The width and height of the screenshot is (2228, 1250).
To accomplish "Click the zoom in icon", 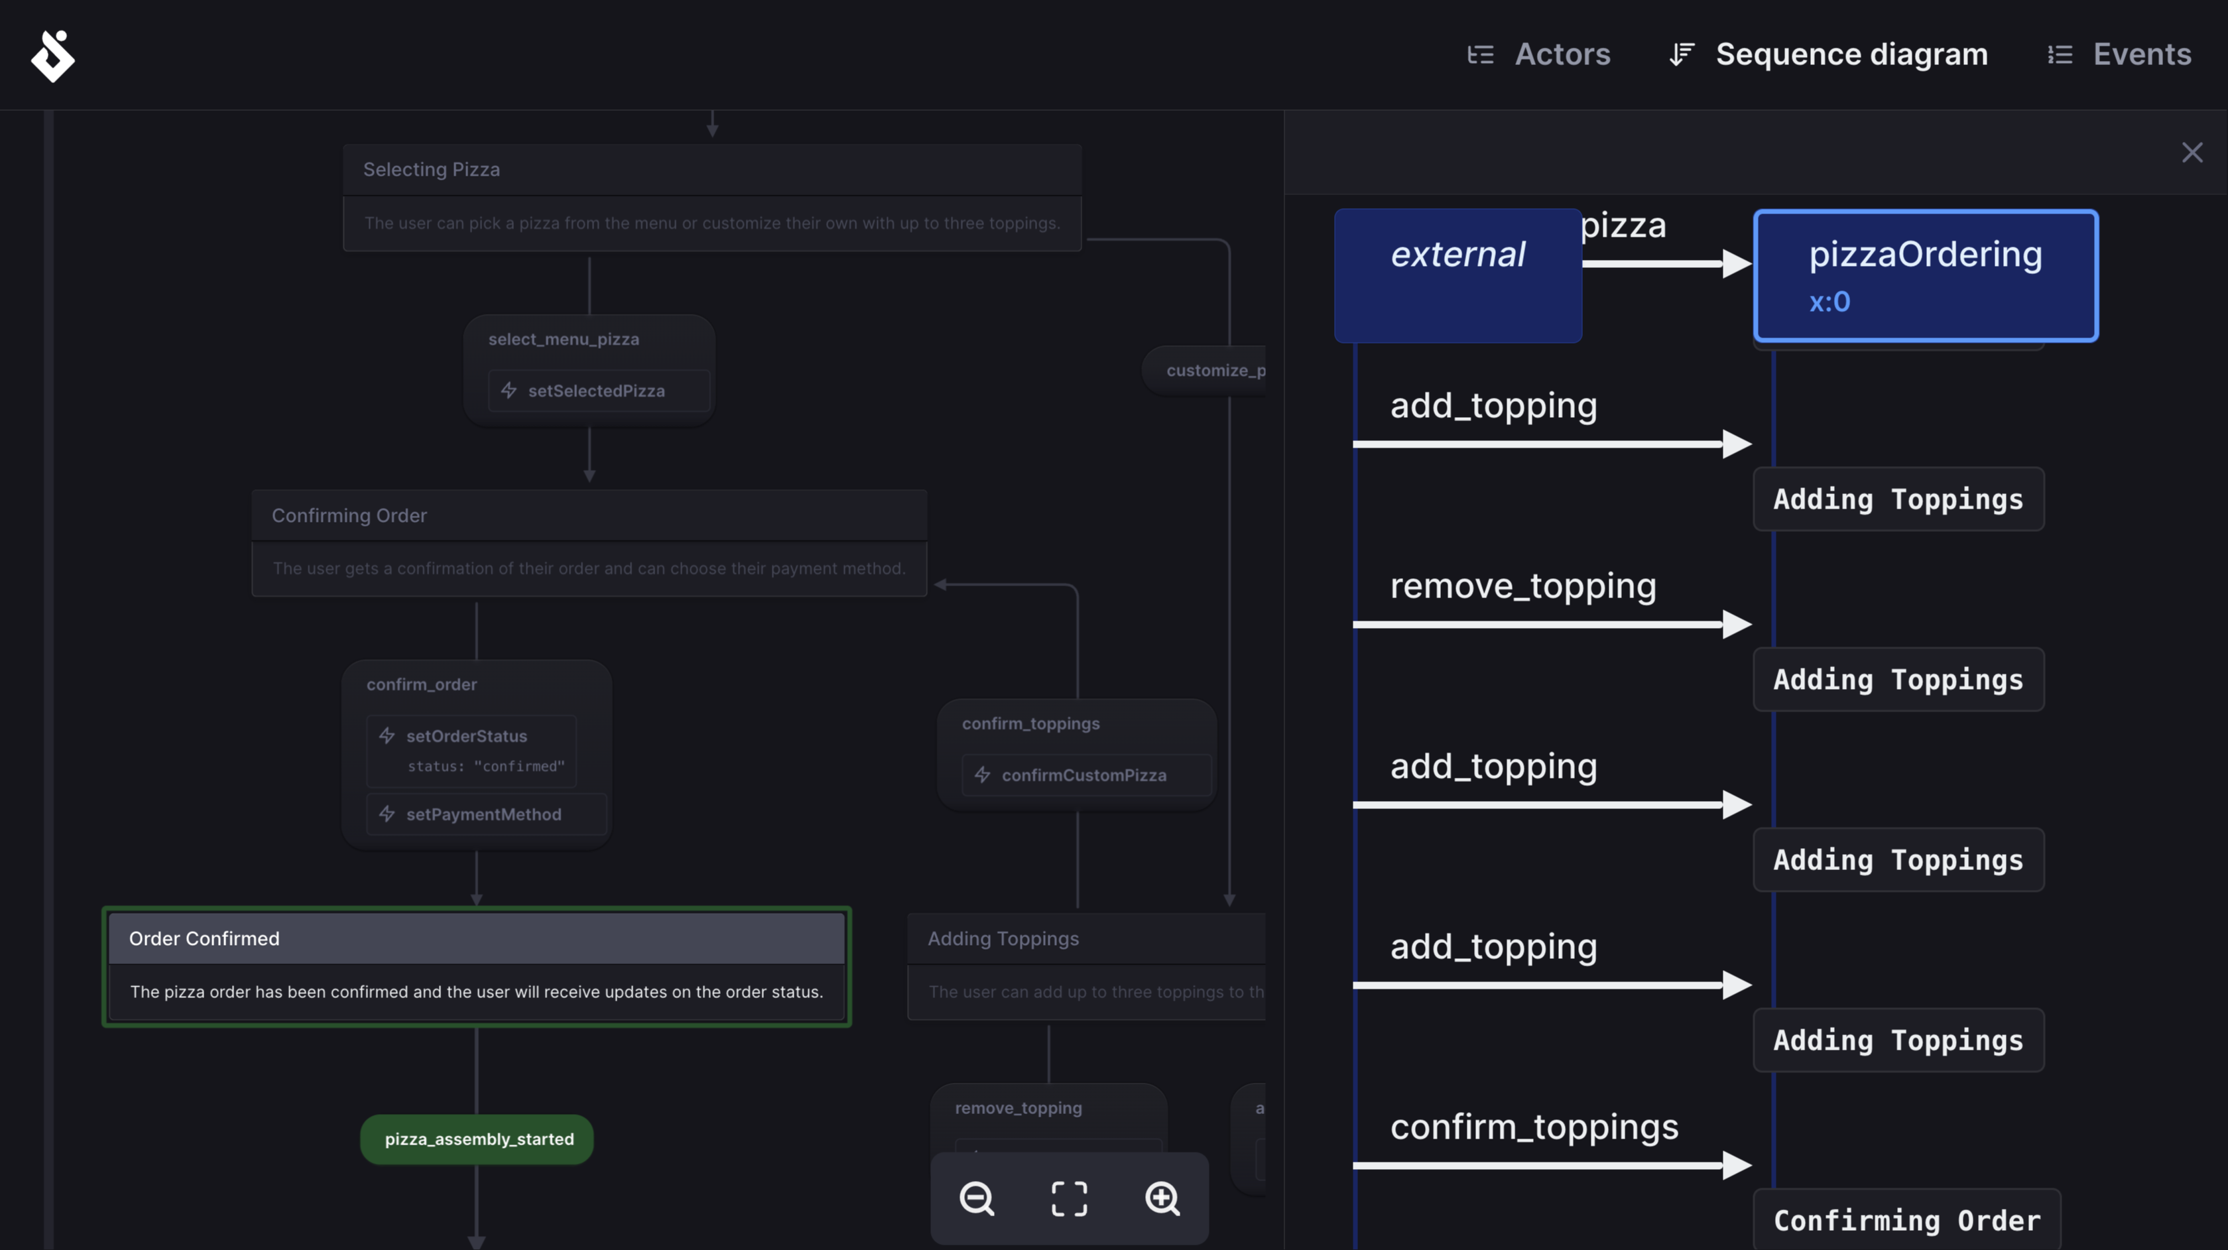I will (x=1162, y=1200).
